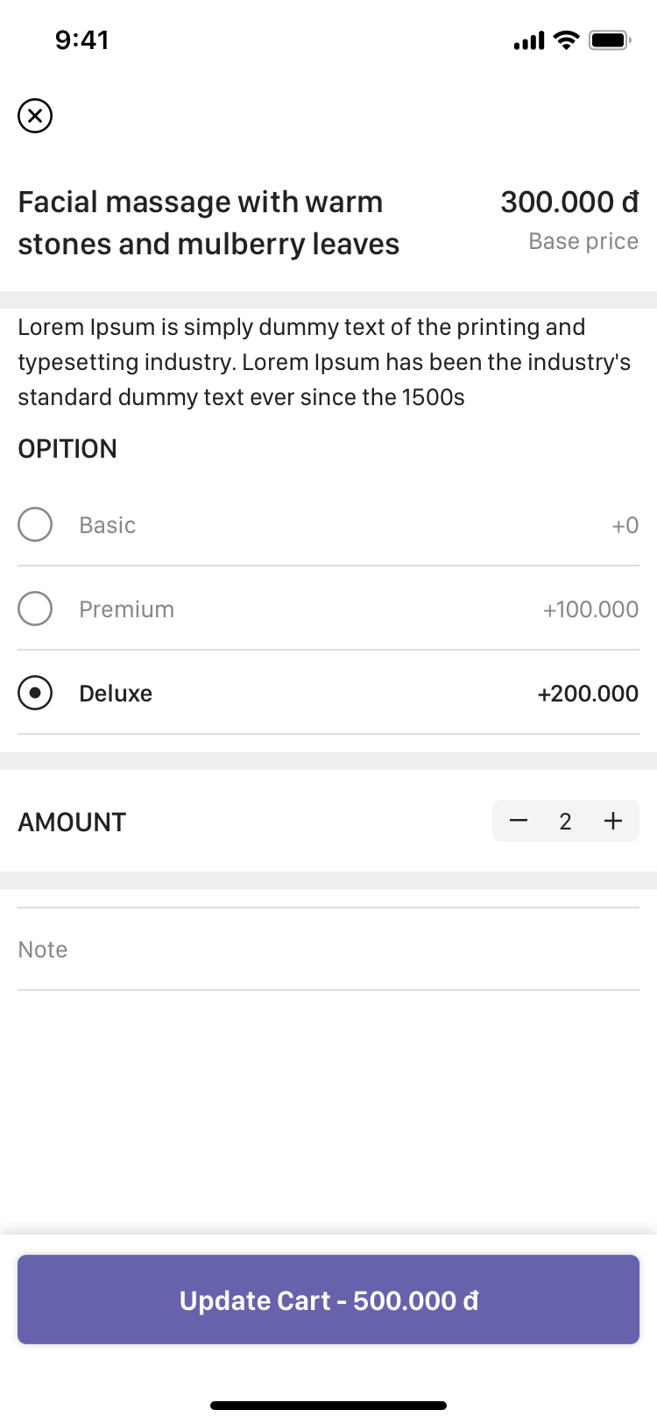The height and width of the screenshot is (1424, 657).
Task: Close the service details screen
Action: 35,116
